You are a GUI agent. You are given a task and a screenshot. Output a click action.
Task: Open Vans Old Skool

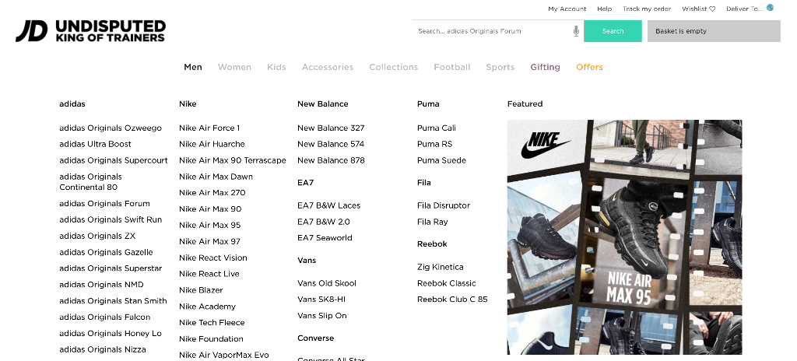tap(327, 283)
